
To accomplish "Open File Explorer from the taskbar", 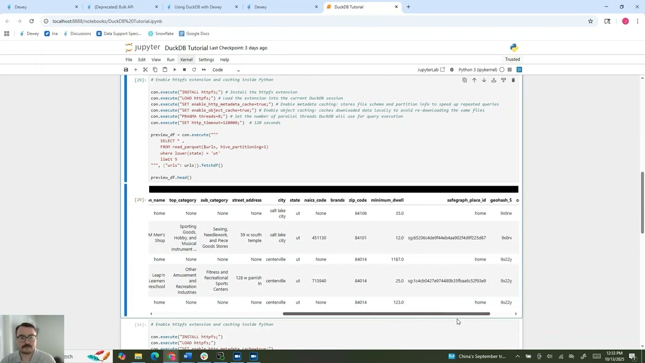I will (138, 356).
